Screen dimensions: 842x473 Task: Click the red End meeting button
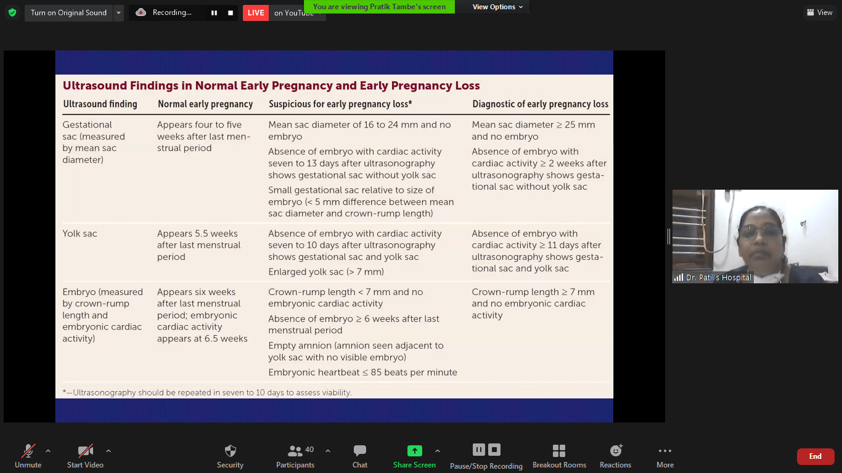pos(815,456)
